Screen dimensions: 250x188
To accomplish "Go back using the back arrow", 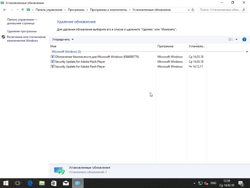I will (5, 10).
